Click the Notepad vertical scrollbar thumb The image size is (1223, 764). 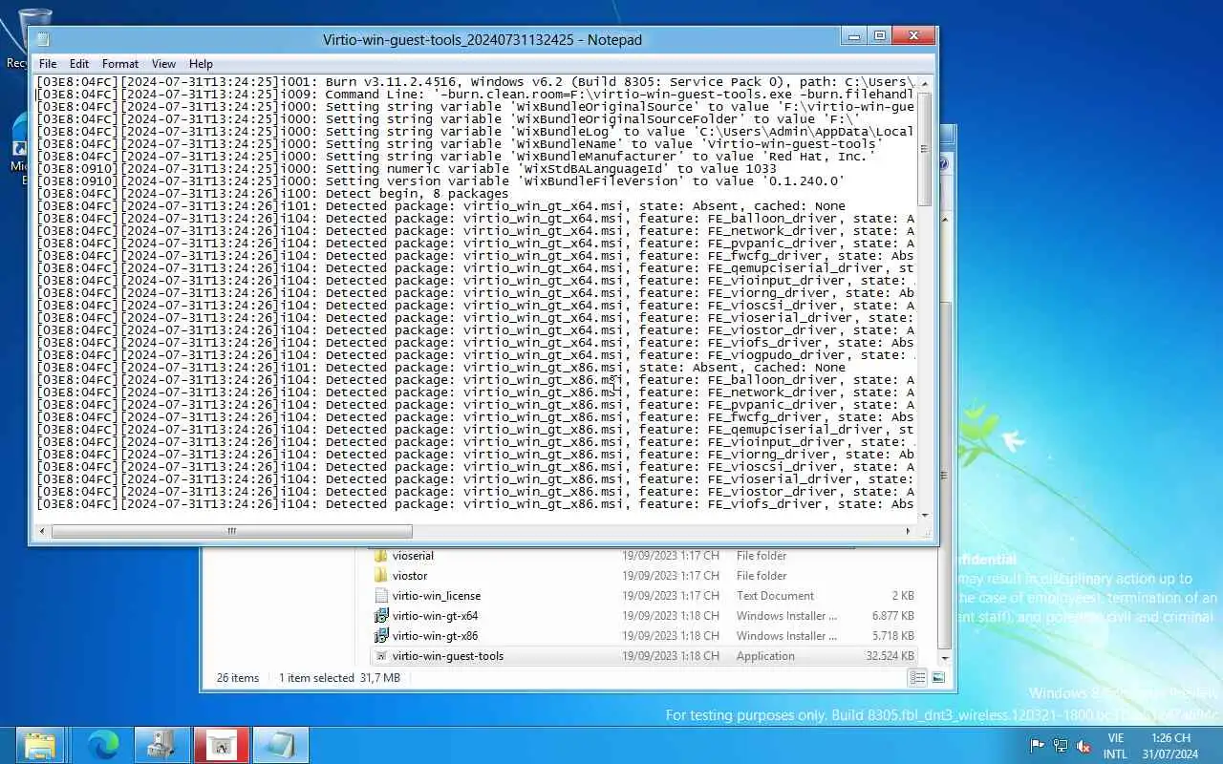(x=924, y=148)
